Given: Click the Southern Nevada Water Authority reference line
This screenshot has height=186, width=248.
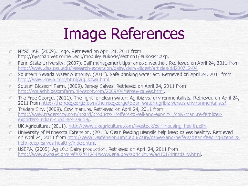Looking at the screenshot, I should point(125,74).
